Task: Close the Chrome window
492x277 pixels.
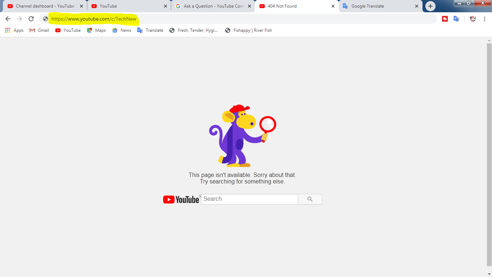Action: pyautogui.click(x=482, y=3)
